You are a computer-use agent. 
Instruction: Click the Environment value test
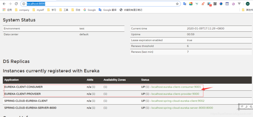[82, 29]
